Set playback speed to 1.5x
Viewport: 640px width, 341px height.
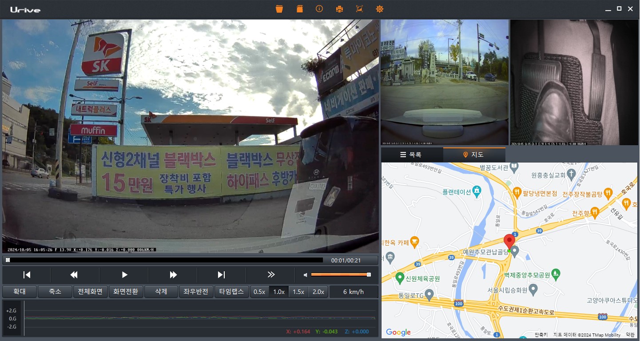[298, 292]
